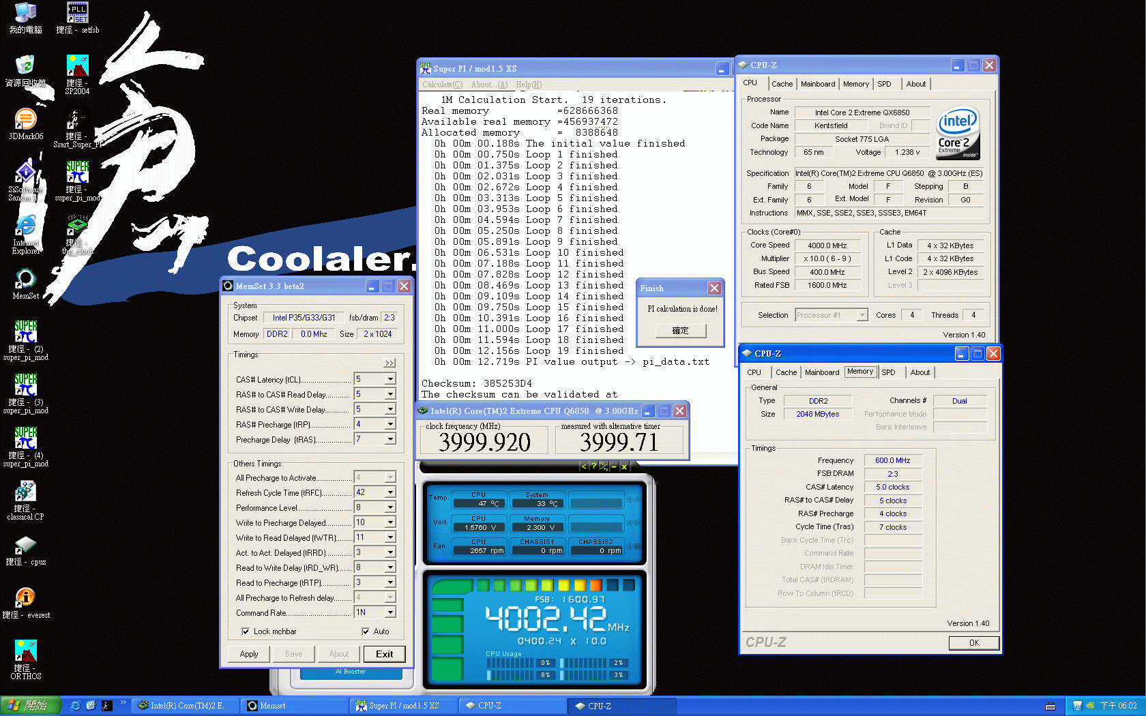1146x716 pixels.
Task: Click the AI Booster help question-mark icon
Action: click(x=593, y=467)
